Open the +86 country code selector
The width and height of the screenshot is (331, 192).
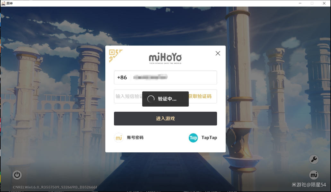(122, 77)
